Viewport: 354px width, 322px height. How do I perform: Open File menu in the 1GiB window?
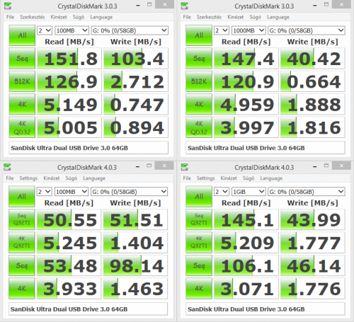[x=187, y=178]
